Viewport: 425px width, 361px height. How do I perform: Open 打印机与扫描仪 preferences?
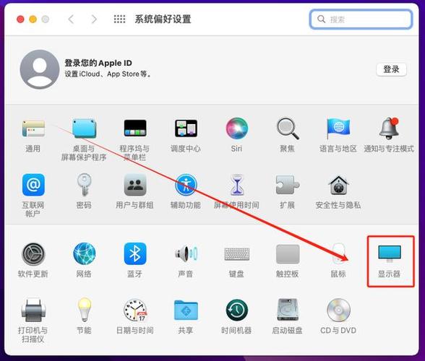pos(33,310)
